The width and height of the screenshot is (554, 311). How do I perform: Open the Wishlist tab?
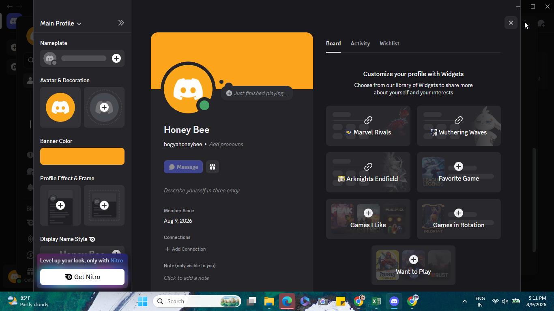coord(389,43)
